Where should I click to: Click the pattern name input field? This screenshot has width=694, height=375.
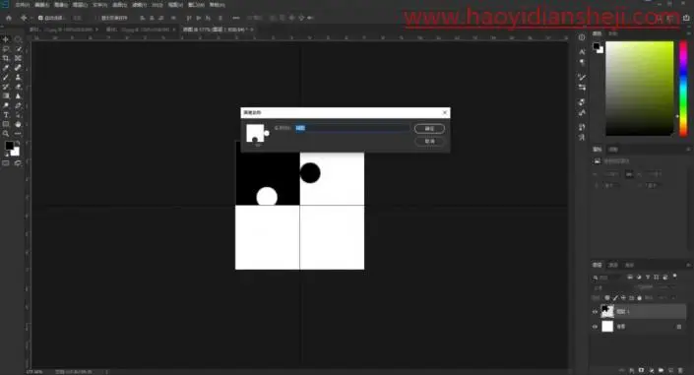click(351, 128)
